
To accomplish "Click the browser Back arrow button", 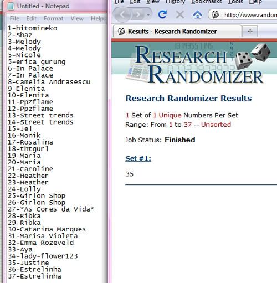I will (122, 14).
